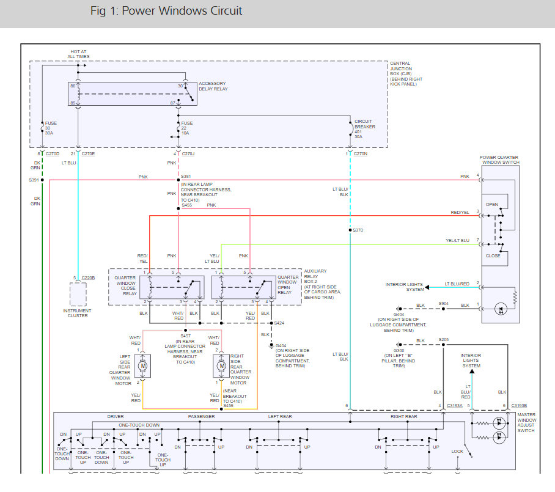Click the 'PASSENGER' switch heading
The image size is (555, 492).
(201, 417)
